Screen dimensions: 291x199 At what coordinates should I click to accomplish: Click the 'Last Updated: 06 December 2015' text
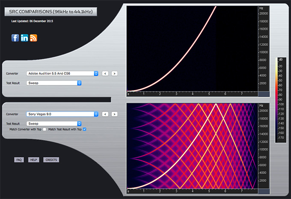point(32,21)
